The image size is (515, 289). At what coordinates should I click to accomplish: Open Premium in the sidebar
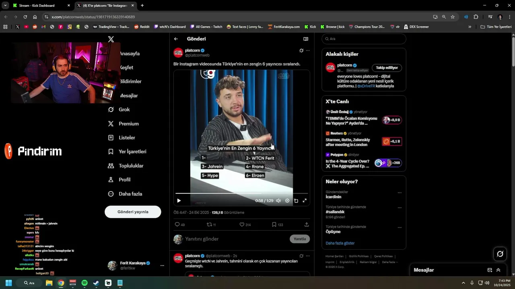(x=124, y=124)
